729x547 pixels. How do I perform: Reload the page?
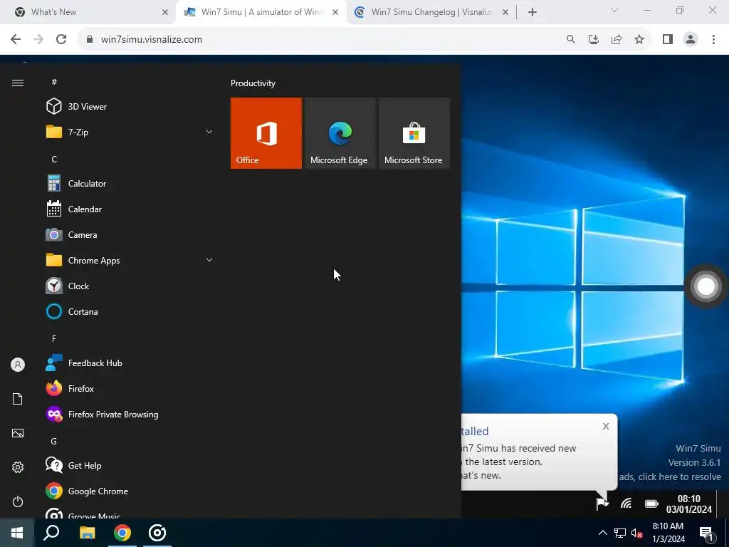click(x=61, y=40)
